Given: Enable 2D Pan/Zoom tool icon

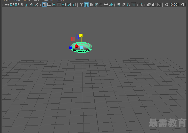Looking at the screenshot, I should [32, 5].
